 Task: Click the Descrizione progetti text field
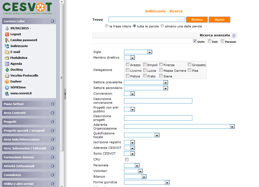(x=158, y=118)
